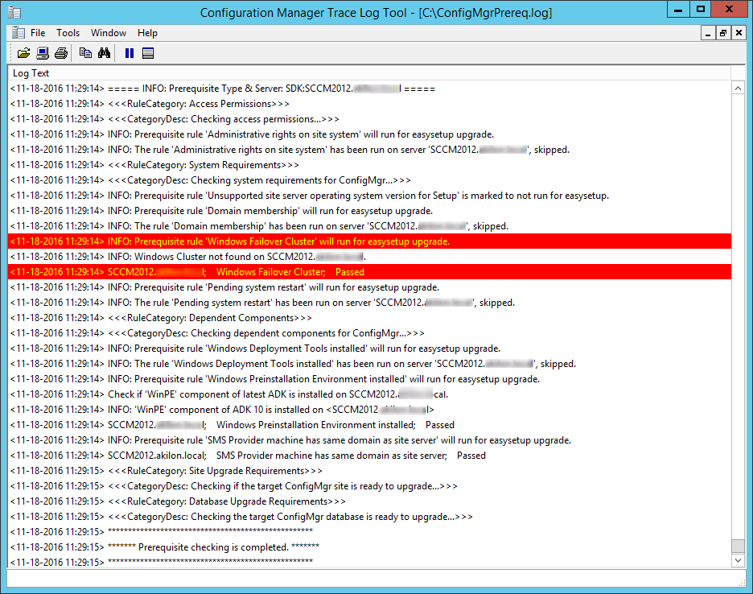Select 'target ConfigMgr site is ready' line

[369, 486]
